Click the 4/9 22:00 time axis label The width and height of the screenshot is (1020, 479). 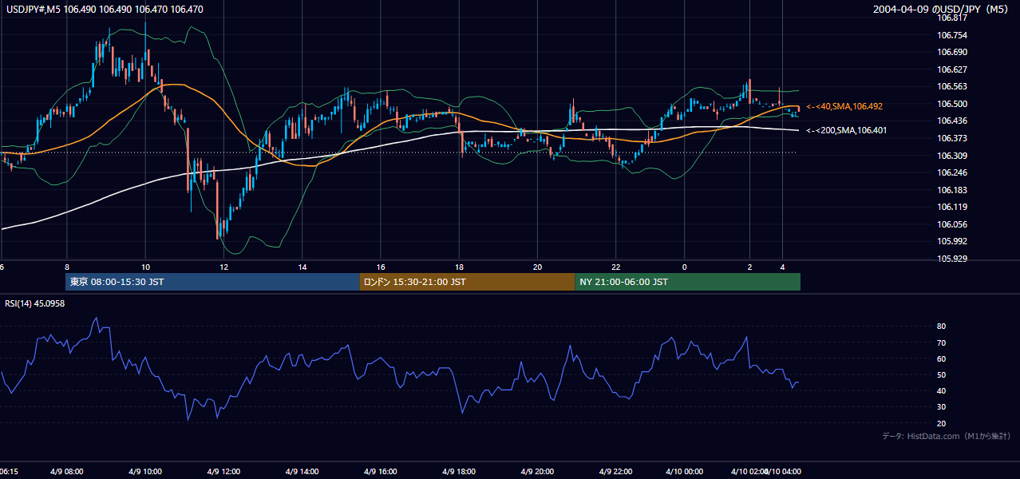point(615,471)
